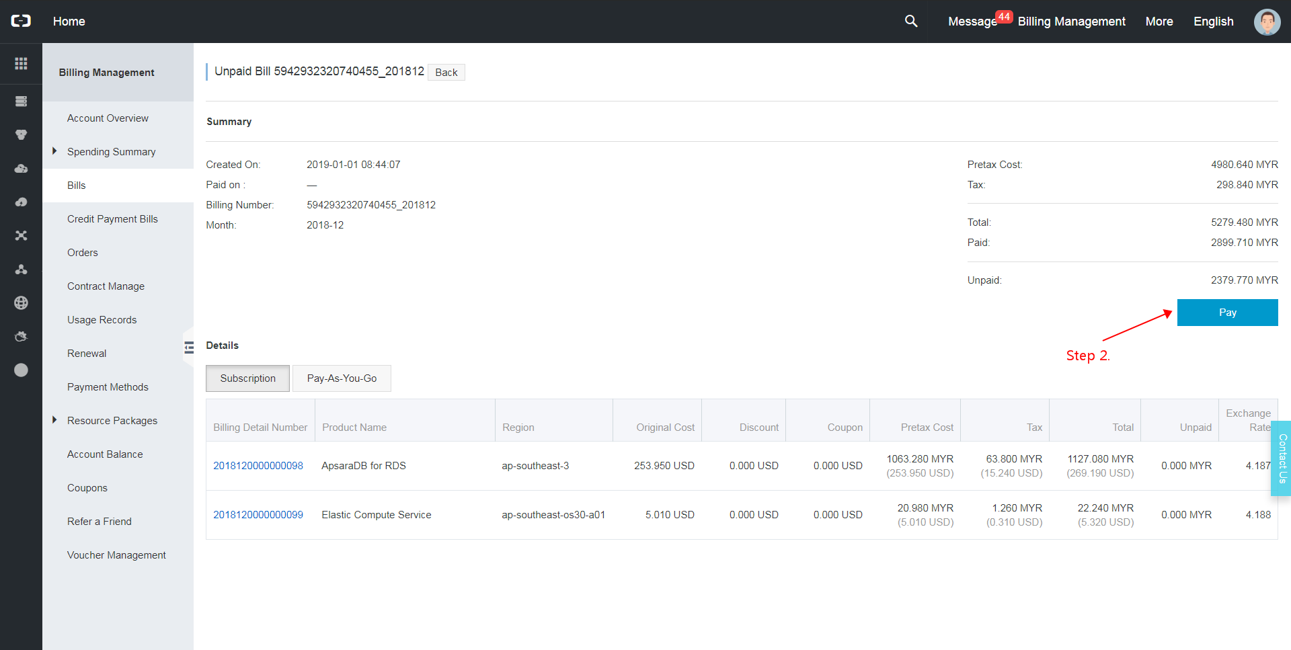The height and width of the screenshot is (650, 1291).
Task: Click the round gray circle sidebar icon
Action: 21,370
